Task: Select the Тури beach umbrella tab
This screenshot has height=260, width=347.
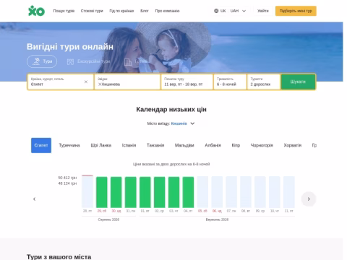Action: 42,61
